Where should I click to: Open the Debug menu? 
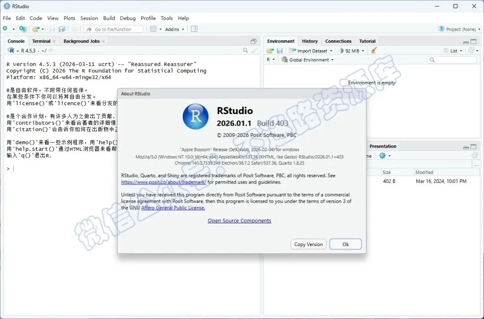coord(128,18)
